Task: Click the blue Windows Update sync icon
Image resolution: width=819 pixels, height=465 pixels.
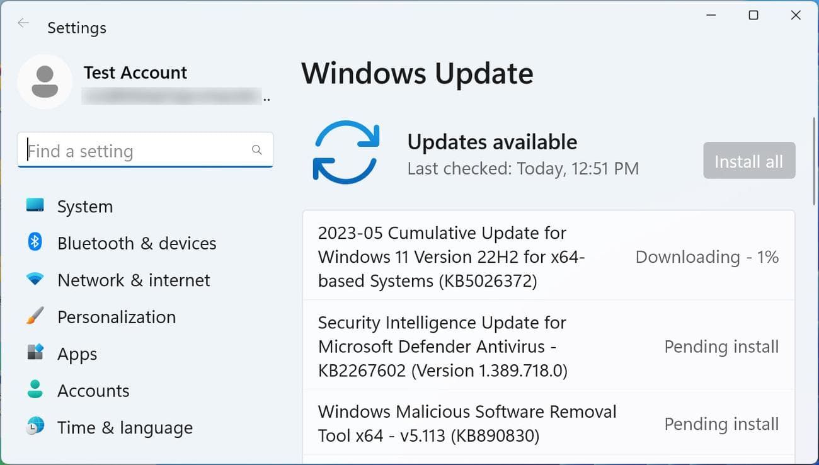Action: pyautogui.click(x=346, y=152)
